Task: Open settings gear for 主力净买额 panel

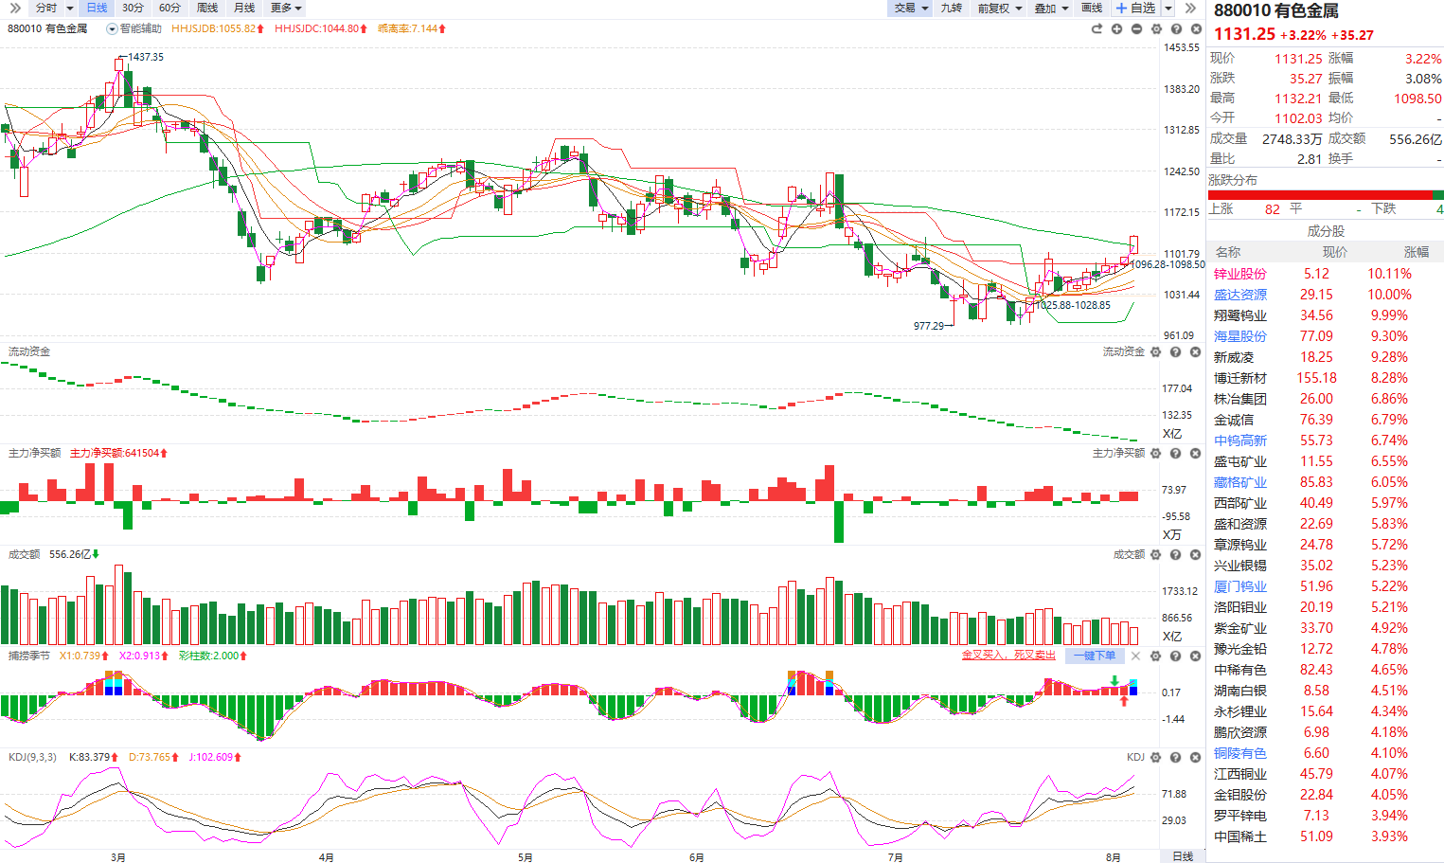Action: [x=1155, y=454]
